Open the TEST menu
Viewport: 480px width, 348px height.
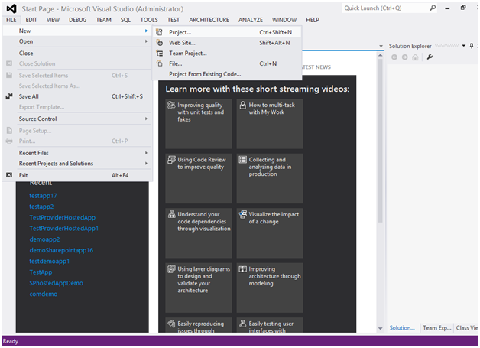[174, 20]
